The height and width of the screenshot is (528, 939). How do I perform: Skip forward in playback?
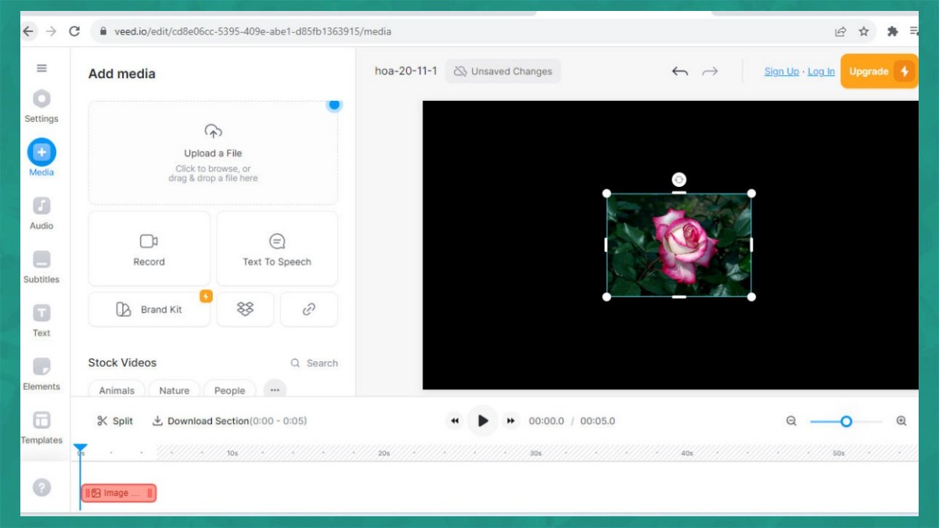[x=511, y=421]
